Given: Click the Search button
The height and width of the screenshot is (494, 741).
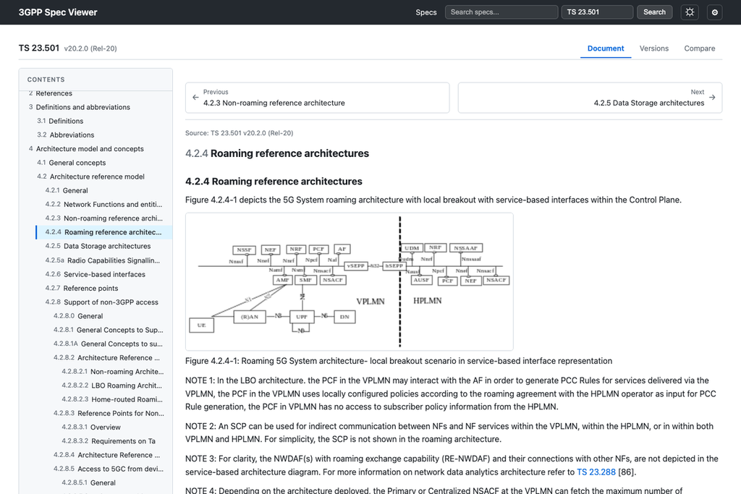Looking at the screenshot, I should 654,12.
